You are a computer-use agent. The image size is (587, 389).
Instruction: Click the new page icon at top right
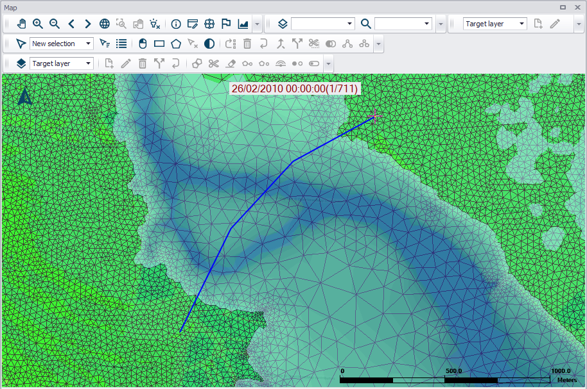[x=538, y=24]
